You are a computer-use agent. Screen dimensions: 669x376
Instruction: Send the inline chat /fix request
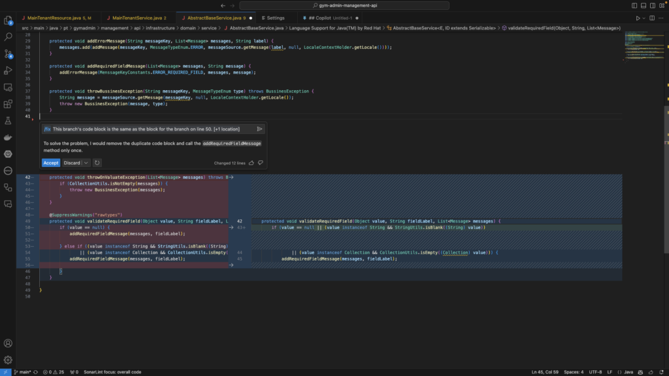tap(259, 129)
